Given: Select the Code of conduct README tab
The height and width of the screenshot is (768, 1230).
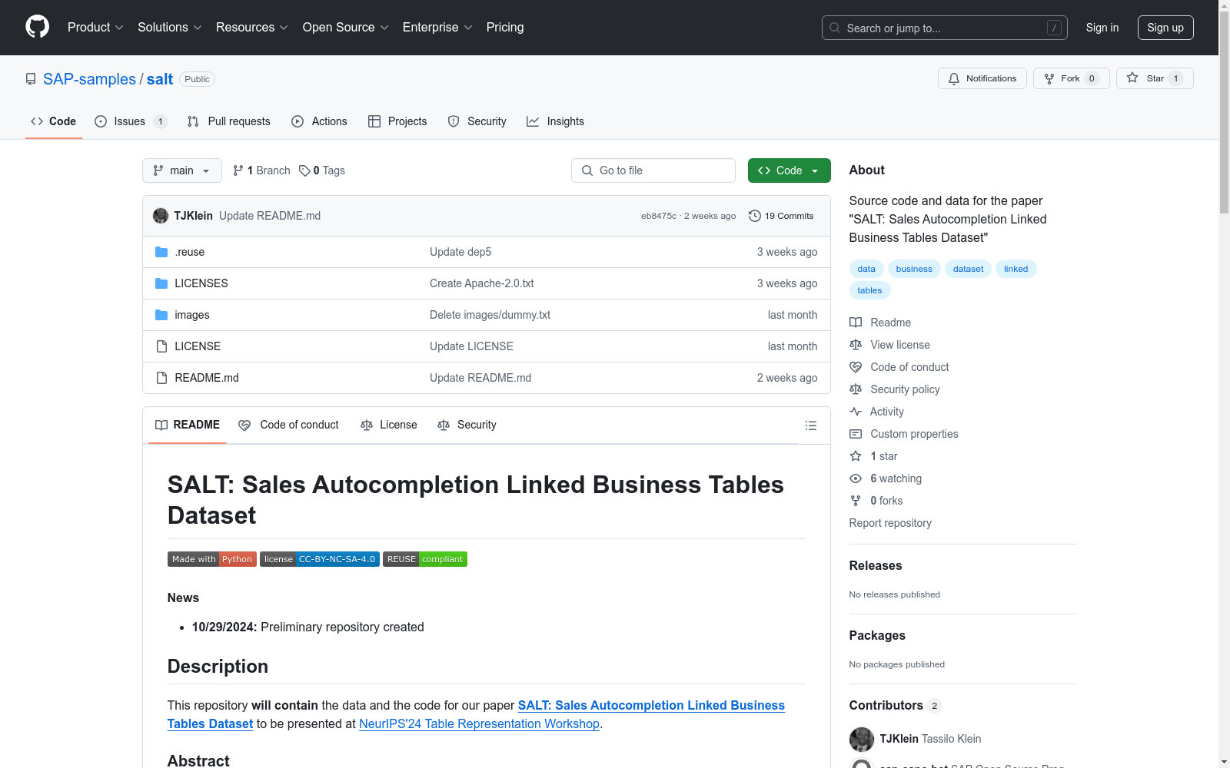Looking at the screenshot, I should (289, 425).
